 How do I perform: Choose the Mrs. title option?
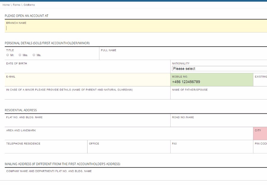(x=20, y=55)
